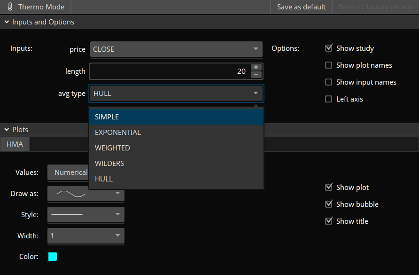Uncheck the Show study checkbox
Viewport: 419px width, 275px height.
(329, 48)
